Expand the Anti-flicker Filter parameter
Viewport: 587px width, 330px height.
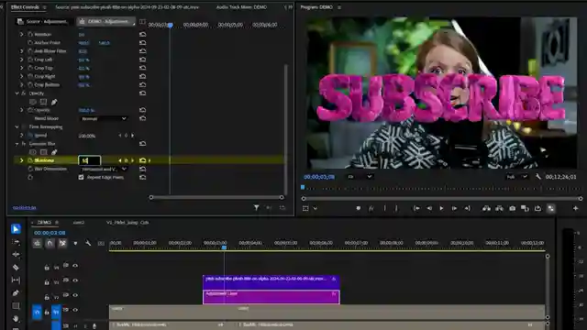pos(21,51)
